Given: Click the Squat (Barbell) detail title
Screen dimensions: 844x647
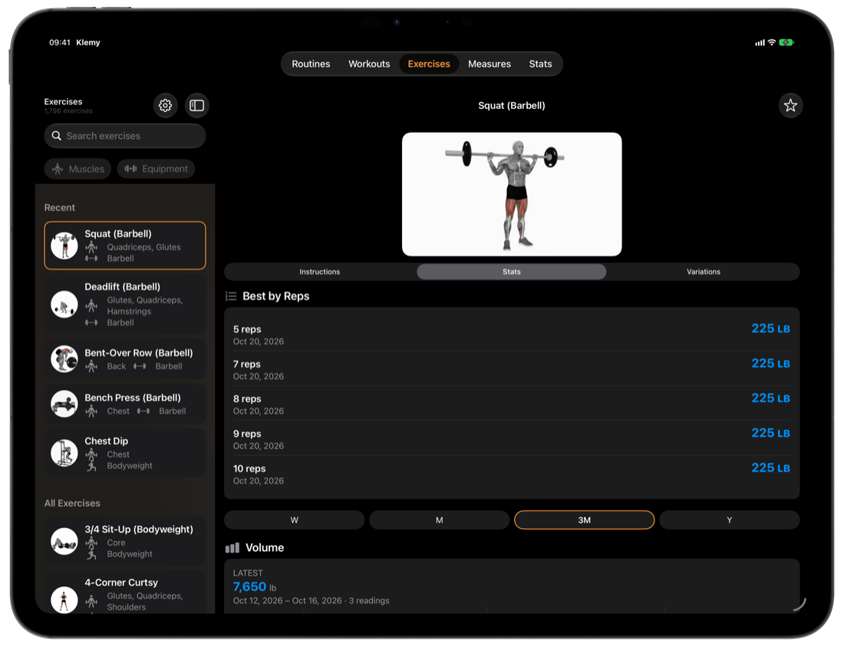Looking at the screenshot, I should (511, 105).
